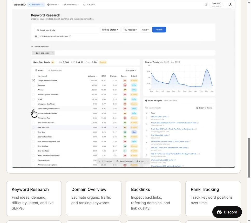Open the Keyword Research feature card
Viewport: 251px width, 223px height.
(34, 199)
